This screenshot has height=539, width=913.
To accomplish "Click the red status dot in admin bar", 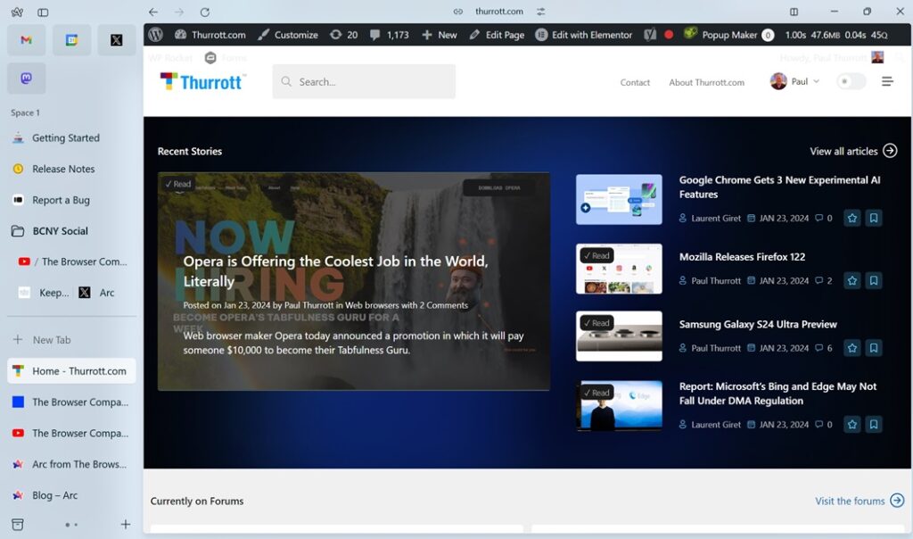I will point(669,35).
